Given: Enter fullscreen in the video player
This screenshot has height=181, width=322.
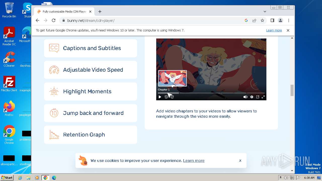Looking at the screenshot, I should point(263,97).
